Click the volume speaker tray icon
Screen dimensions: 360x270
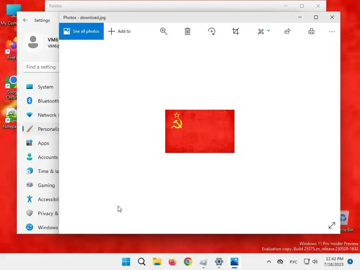pyautogui.click(x=315, y=262)
